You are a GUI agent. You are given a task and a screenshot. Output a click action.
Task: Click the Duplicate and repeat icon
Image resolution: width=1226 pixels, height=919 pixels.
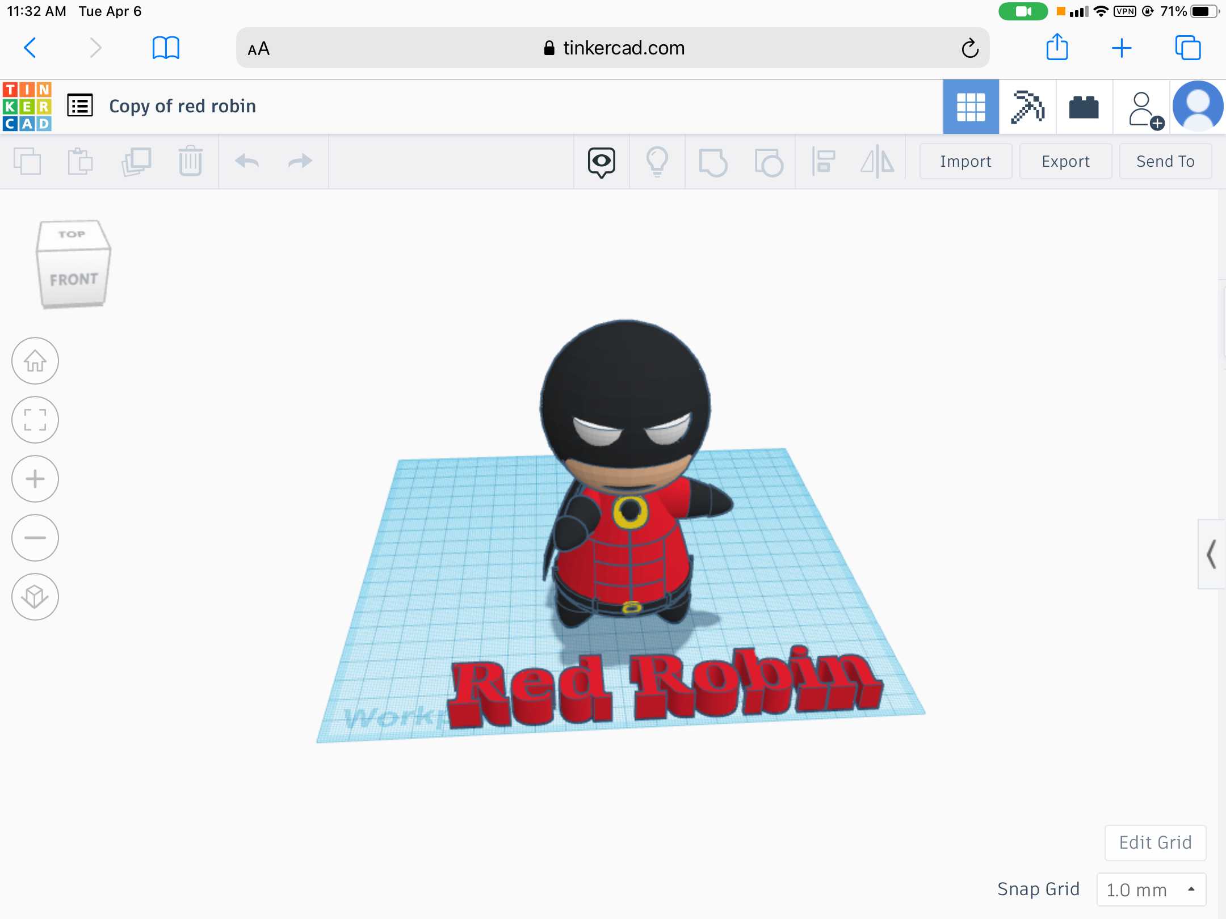coord(136,161)
